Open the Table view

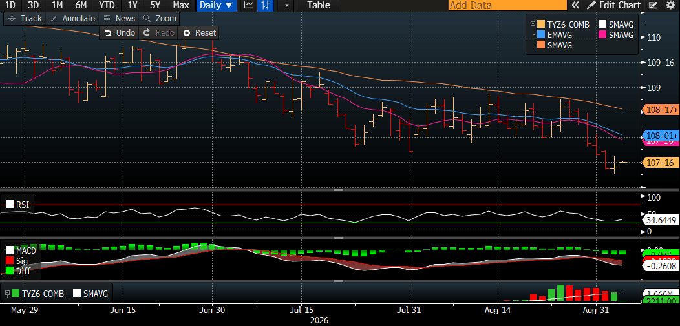(319, 5)
